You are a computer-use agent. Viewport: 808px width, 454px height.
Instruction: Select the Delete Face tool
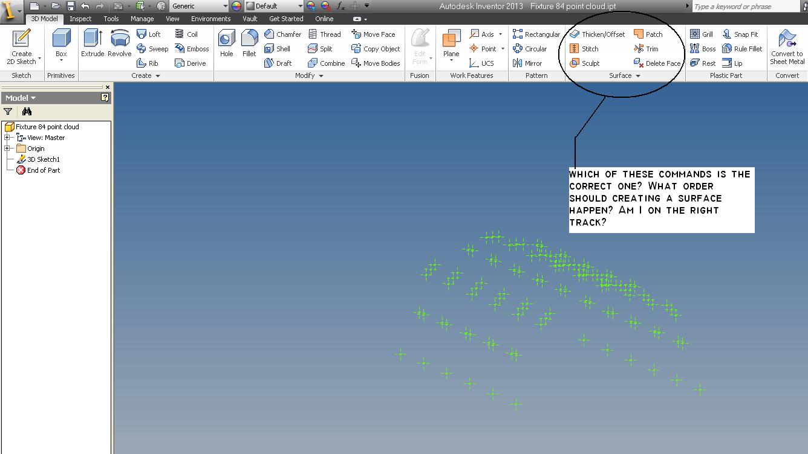pos(657,63)
